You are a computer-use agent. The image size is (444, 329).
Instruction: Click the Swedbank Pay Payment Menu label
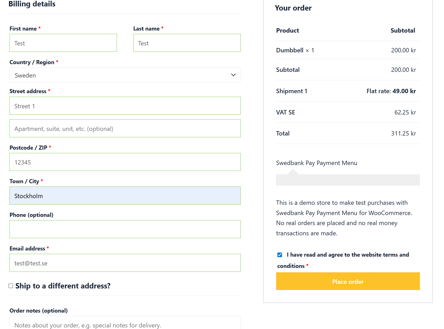pos(316,163)
